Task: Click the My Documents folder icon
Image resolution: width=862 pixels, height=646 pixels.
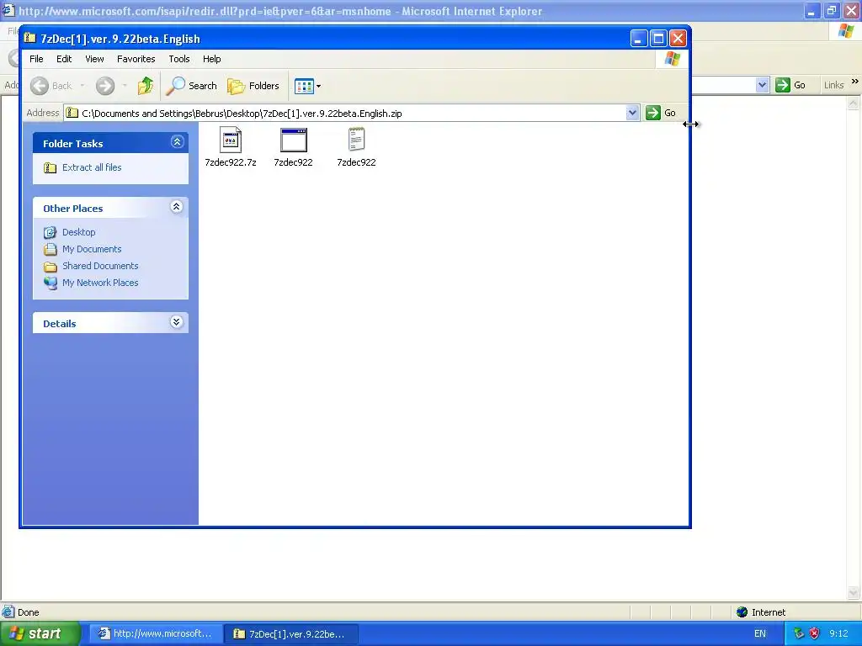Action: 50,249
